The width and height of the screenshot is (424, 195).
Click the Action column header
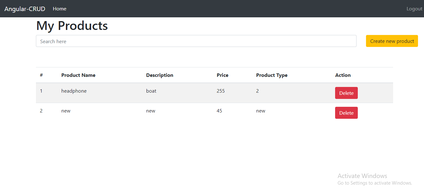(343, 75)
